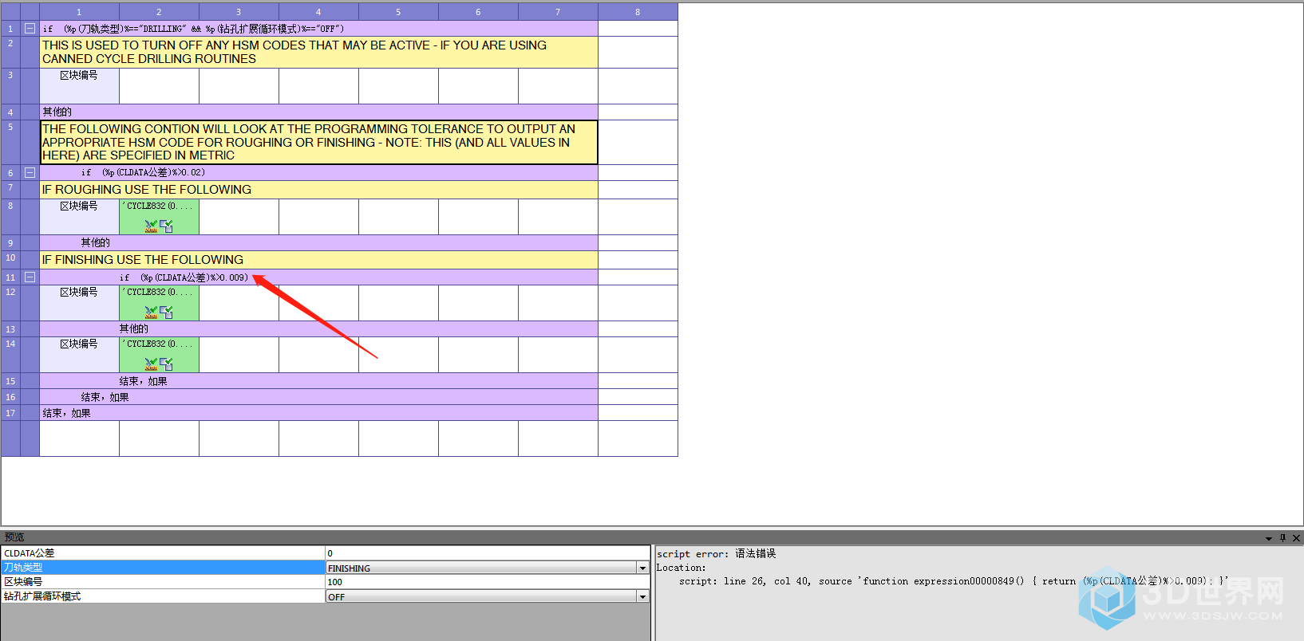The width and height of the screenshot is (1304, 641).
Task: Click the 'CYCLE832 text in row 12
Action: point(157,292)
